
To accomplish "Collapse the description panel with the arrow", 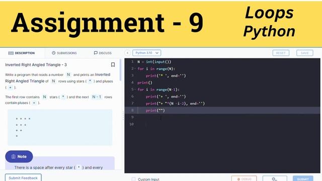I will 127,53.
